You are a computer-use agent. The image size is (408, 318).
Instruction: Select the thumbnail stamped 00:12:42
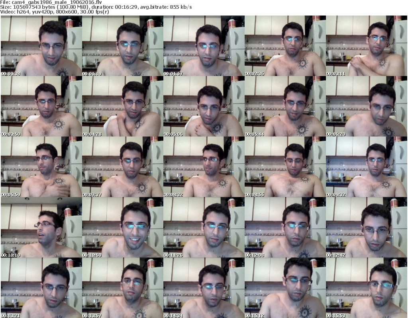pyautogui.click(x=367, y=227)
